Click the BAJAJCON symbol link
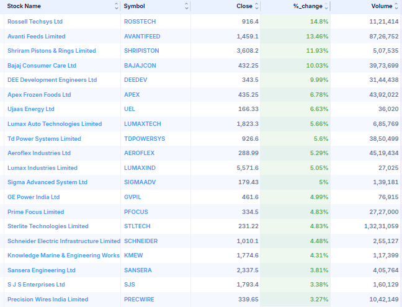 coord(140,66)
